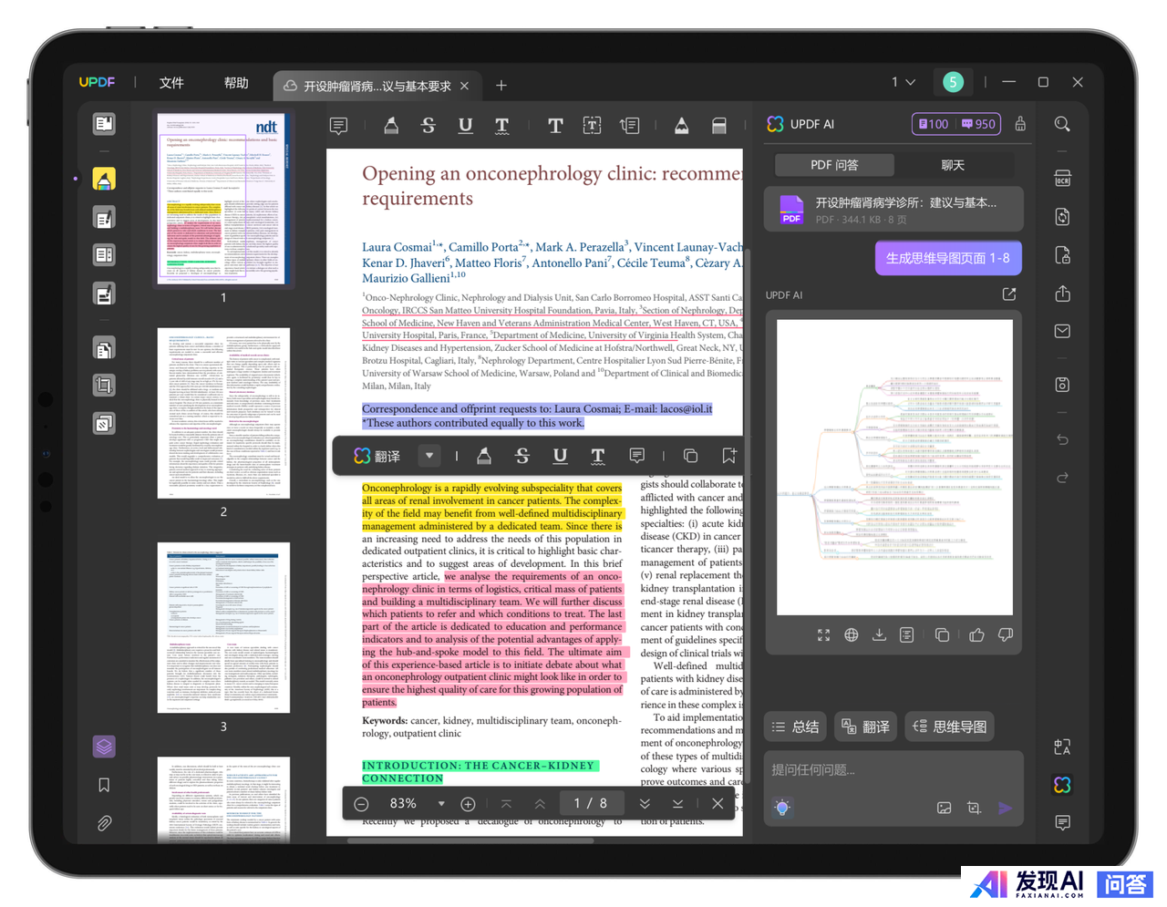
Task: Select page 2 thumbnail
Action: [223, 413]
